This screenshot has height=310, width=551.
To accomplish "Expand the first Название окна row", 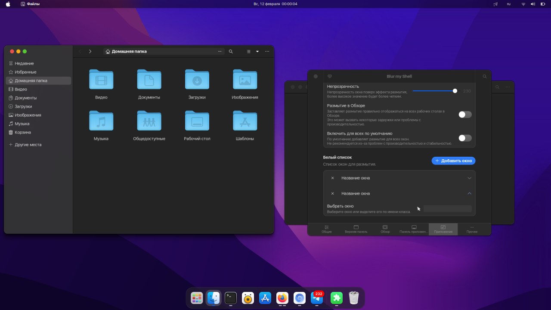I will pyautogui.click(x=469, y=178).
